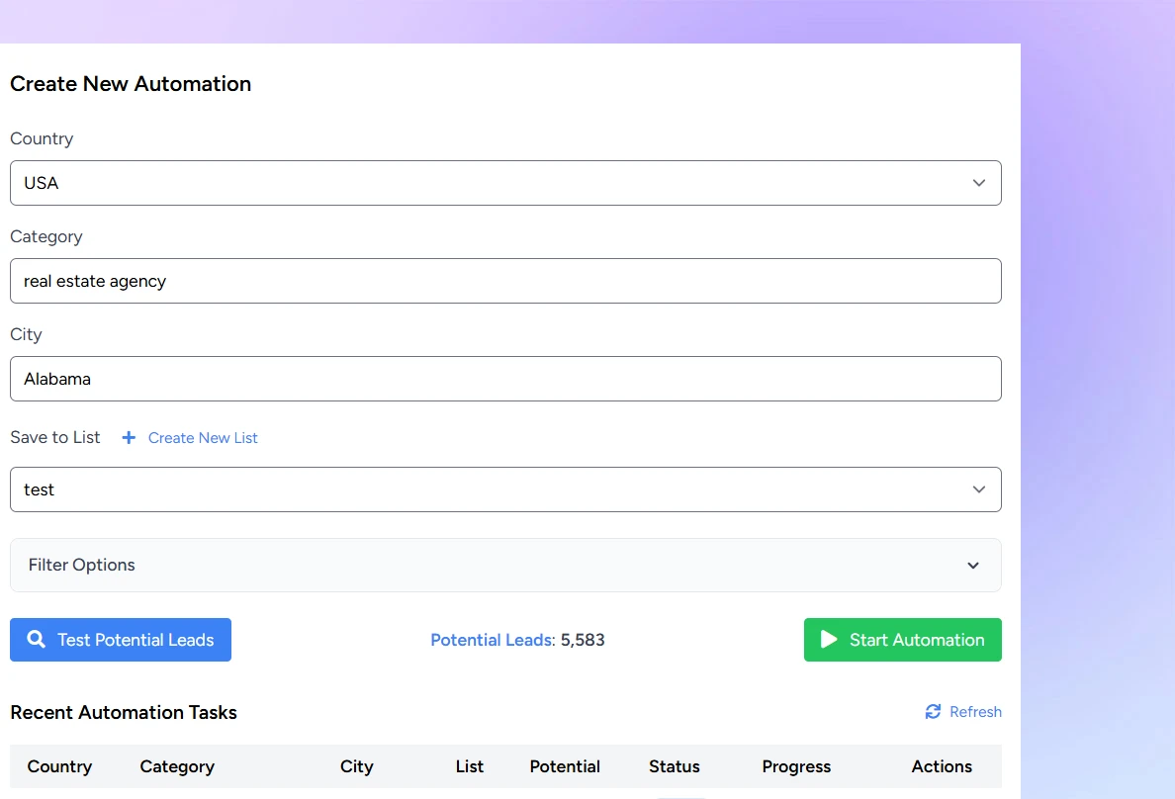1175x799 pixels.
Task: Click the 5,583 leads count
Action: point(583,640)
